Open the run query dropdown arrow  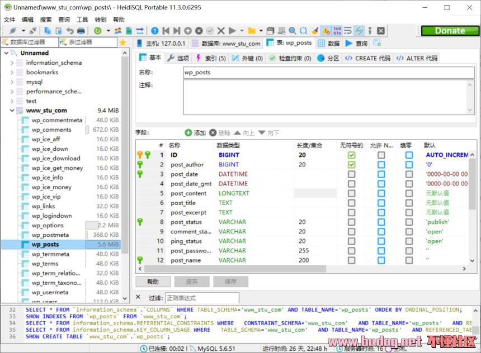[x=242, y=31]
